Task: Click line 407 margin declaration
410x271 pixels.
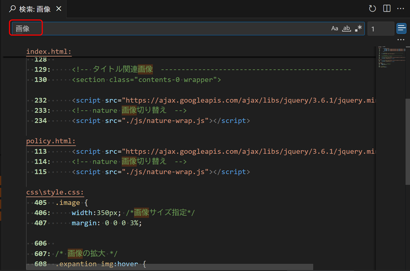Action: tap(107, 223)
